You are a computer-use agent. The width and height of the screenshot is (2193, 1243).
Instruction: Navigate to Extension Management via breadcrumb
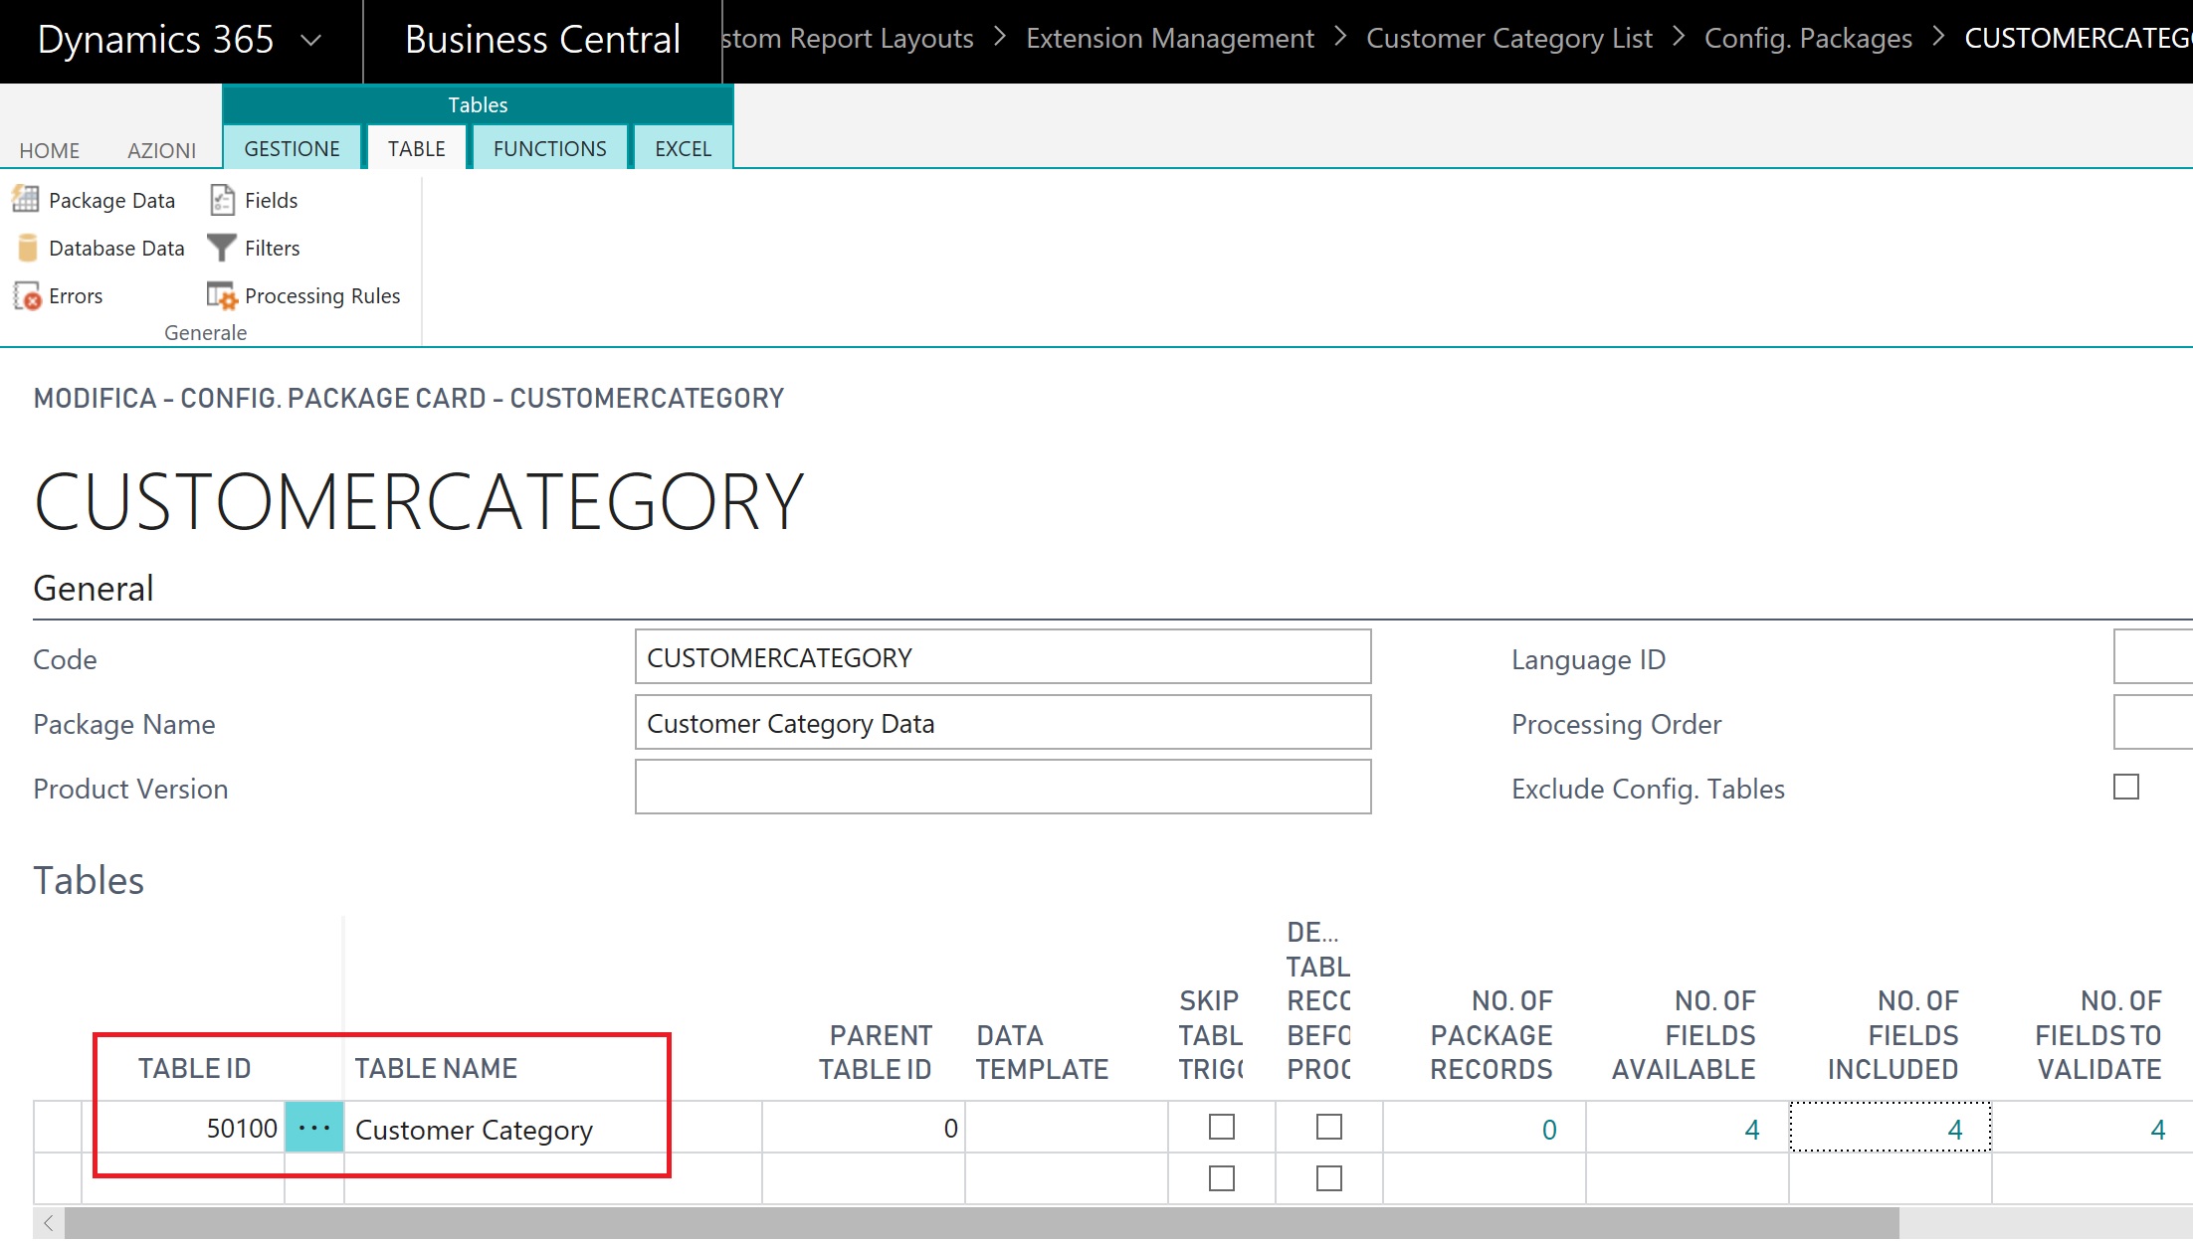[1170, 38]
